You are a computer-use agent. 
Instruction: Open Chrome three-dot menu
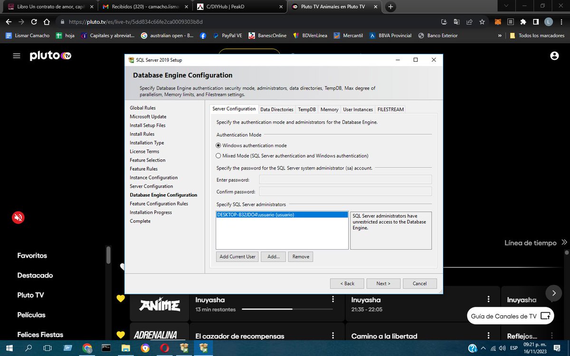560,22
